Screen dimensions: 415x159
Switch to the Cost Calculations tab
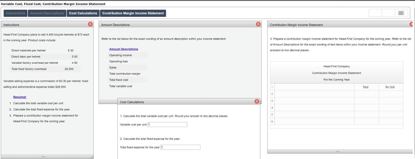click(x=83, y=13)
